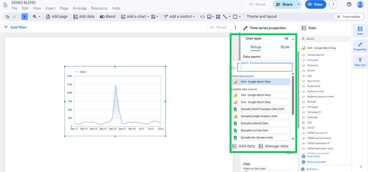This screenshot has width=368, height=172.
Task: Open the help question mark icon
Action: pyautogui.click(x=349, y=4)
